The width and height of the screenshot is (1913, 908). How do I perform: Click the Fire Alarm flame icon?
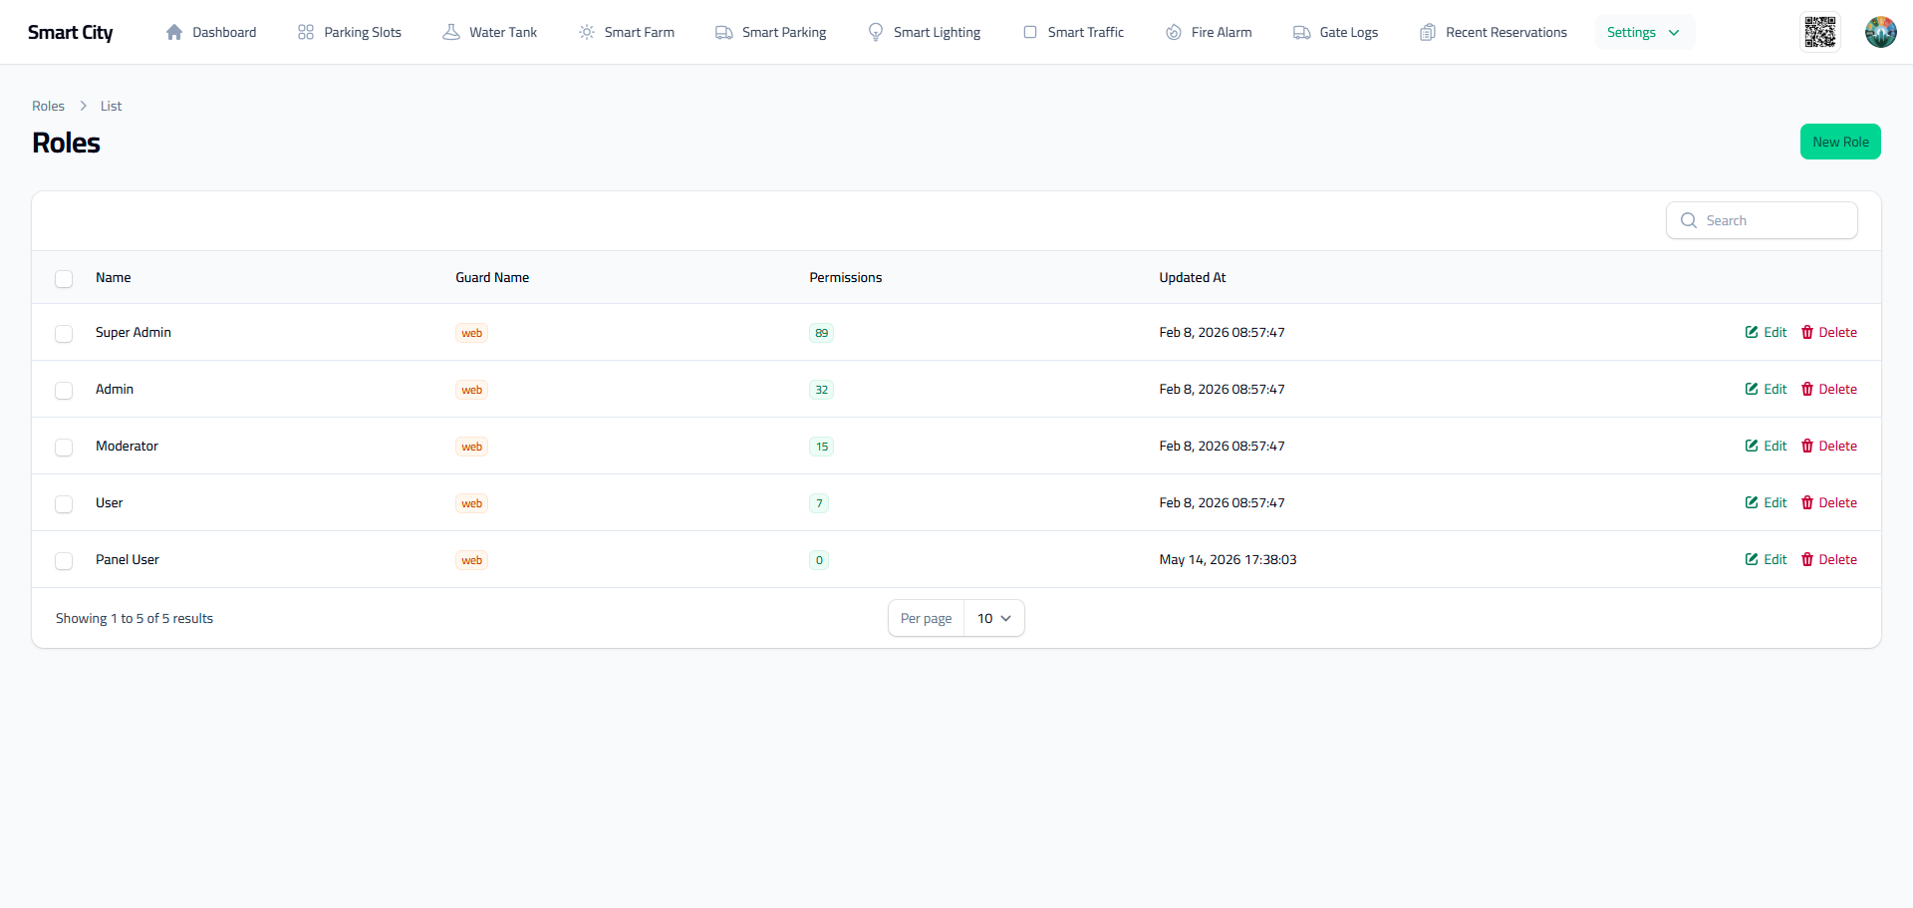[1174, 32]
